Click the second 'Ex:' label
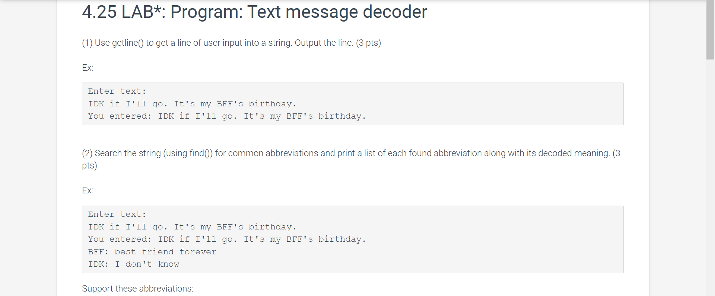The image size is (715, 296). point(88,190)
